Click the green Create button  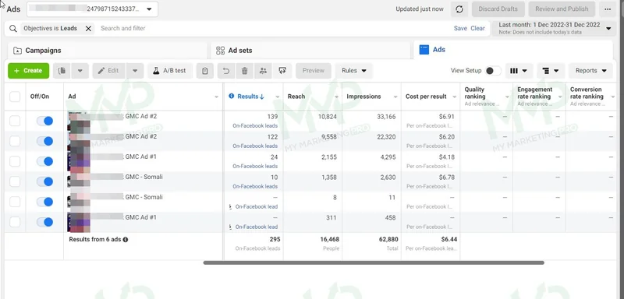click(28, 71)
